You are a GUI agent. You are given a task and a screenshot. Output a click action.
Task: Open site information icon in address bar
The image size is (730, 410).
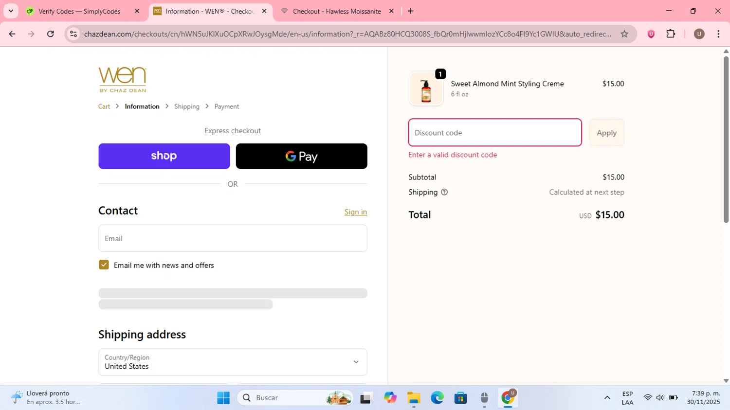73,34
